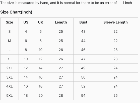140x103 pixels.
Task: Select the 2XL size cell
Action: [10, 68]
